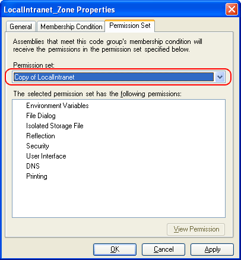Open the Membership Condition tab
Screen dimensions: 241x260
click(71, 27)
